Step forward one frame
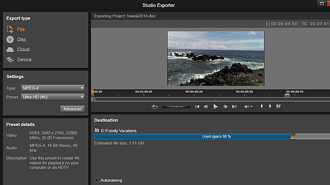This screenshot has height=185, width=330. pyautogui.click(x=225, y=107)
